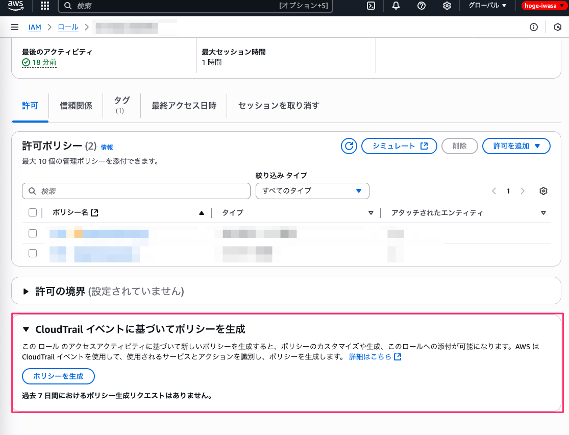Go to next page of policies
The image size is (569, 435).
pyautogui.click(x=523, y=191)
